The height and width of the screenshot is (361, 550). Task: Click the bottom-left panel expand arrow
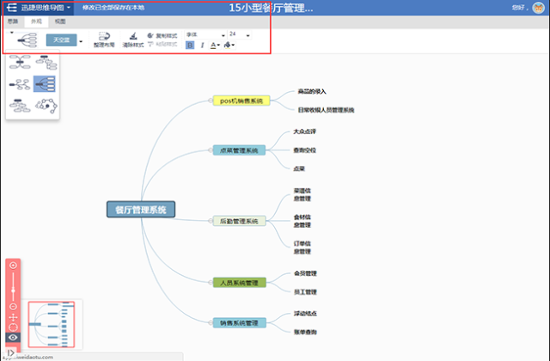click(x=11, y=352)
